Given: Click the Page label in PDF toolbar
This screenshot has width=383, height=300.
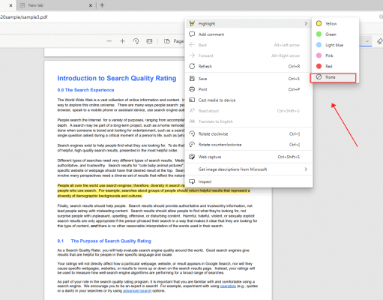Looking at the screenshot, I should pyautogui.click(x=178, y=41).
